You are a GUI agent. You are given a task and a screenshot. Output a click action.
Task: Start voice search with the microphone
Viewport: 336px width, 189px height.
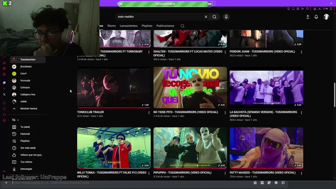[x=226, y=17]
